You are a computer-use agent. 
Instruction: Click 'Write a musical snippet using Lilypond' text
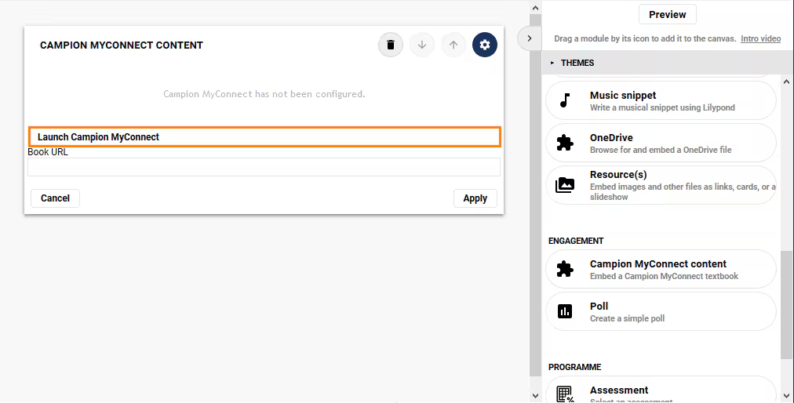(662, 108)
